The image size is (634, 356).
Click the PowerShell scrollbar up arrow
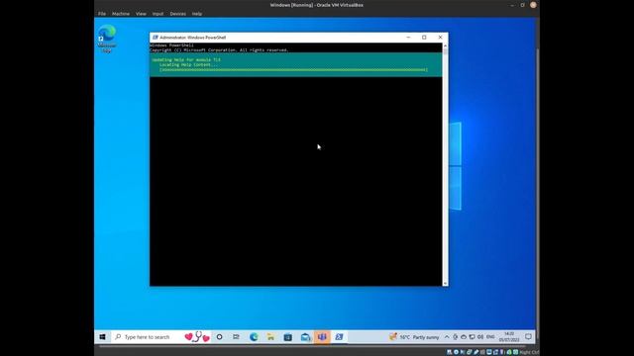(445, 45)
